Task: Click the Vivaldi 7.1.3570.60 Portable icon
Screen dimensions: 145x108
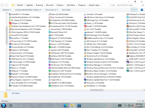Action: click(85, 26)
